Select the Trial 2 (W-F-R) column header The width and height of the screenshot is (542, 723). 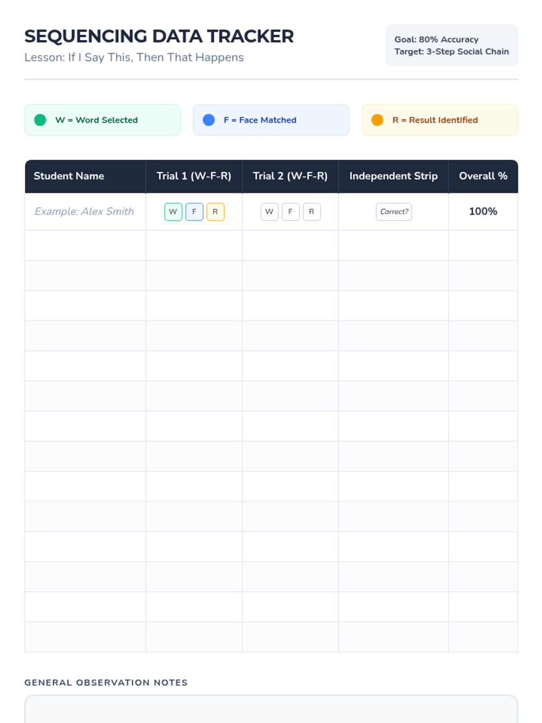pos(290,176)
